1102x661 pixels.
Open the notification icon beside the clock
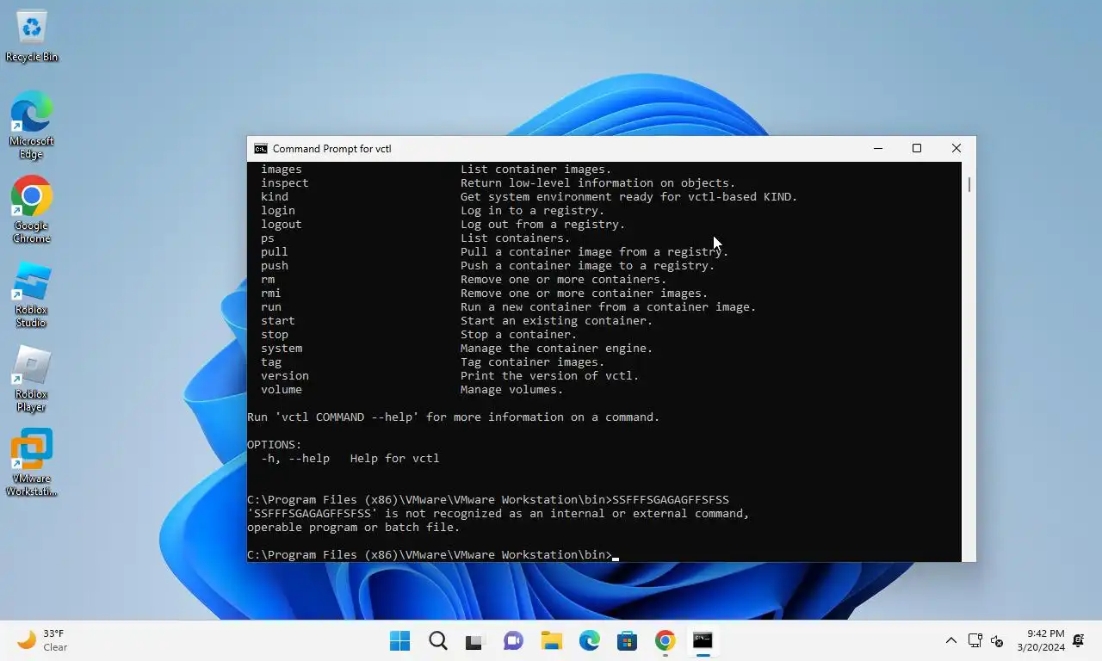pyautogui.click(x=1080, y=640)
